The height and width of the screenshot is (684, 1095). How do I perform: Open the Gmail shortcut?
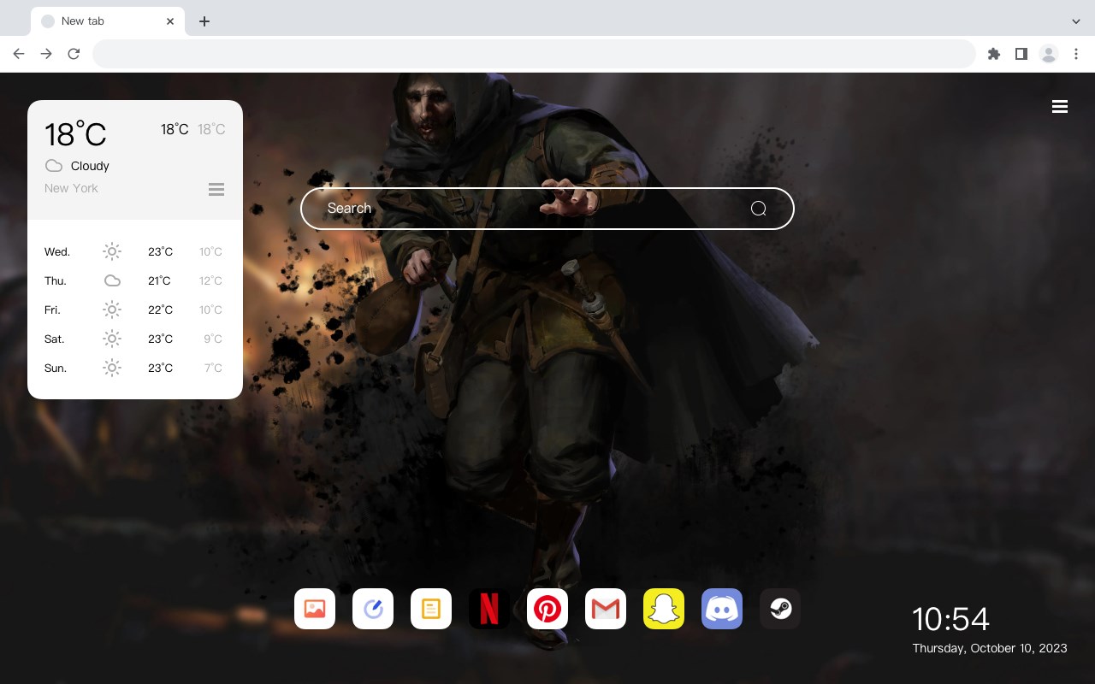pos(606,609)
